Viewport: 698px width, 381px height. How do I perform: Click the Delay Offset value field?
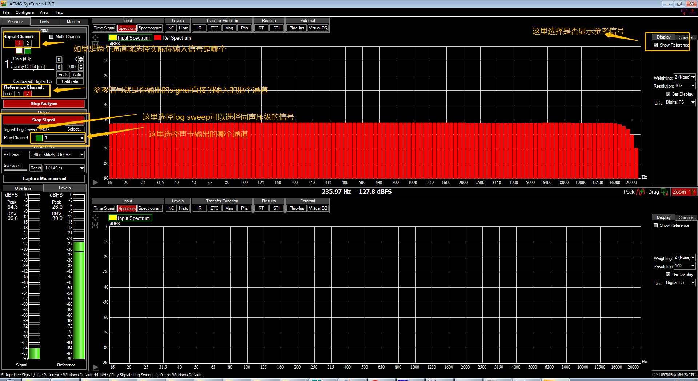(71, 67)
